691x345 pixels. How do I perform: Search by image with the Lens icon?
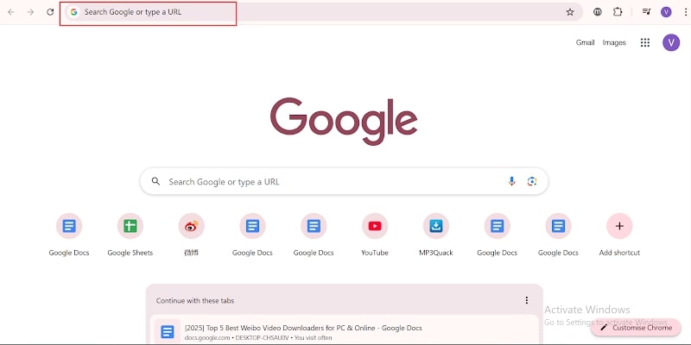[532, 181]
